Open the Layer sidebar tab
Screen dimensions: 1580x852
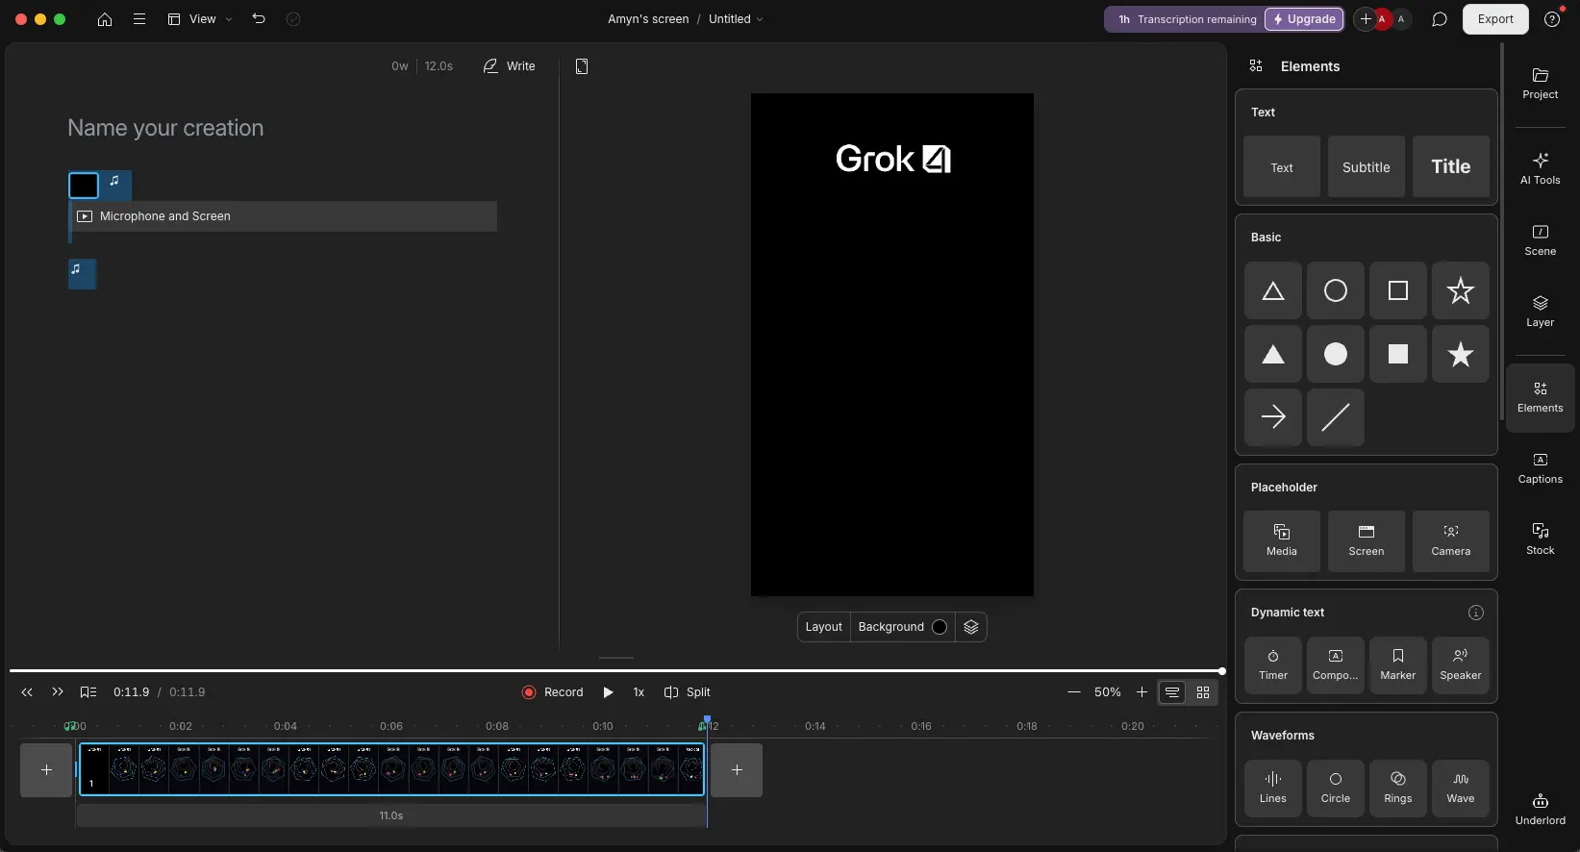pos(1541,311)
